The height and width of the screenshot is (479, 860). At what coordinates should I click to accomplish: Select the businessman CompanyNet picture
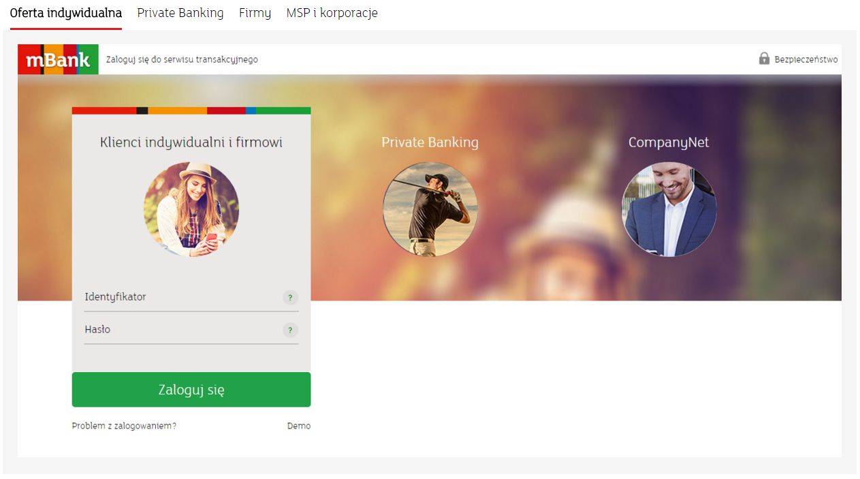click(x=669, y=209)
